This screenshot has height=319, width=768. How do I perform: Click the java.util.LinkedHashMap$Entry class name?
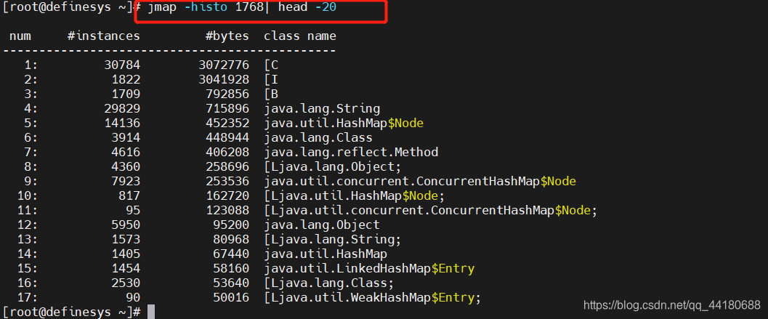tap(369, 269)
